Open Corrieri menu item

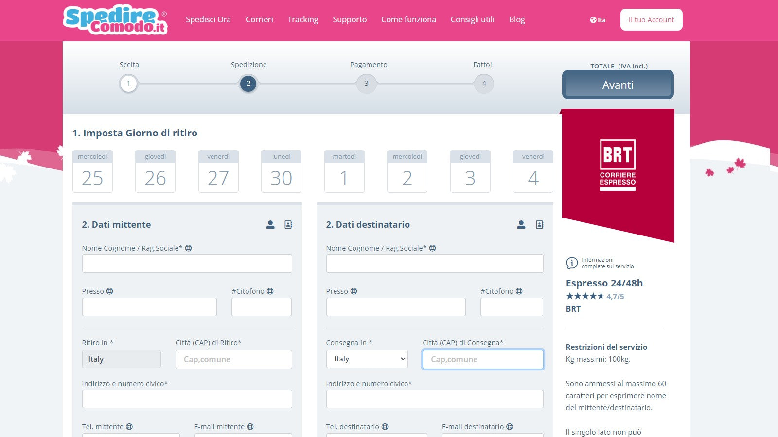259,19
